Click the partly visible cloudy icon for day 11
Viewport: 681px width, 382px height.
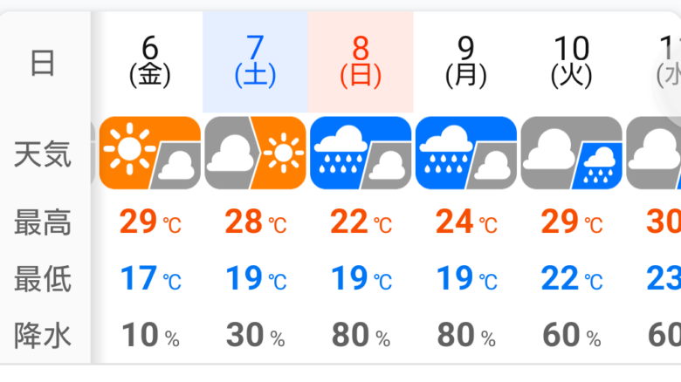(654, 153)
